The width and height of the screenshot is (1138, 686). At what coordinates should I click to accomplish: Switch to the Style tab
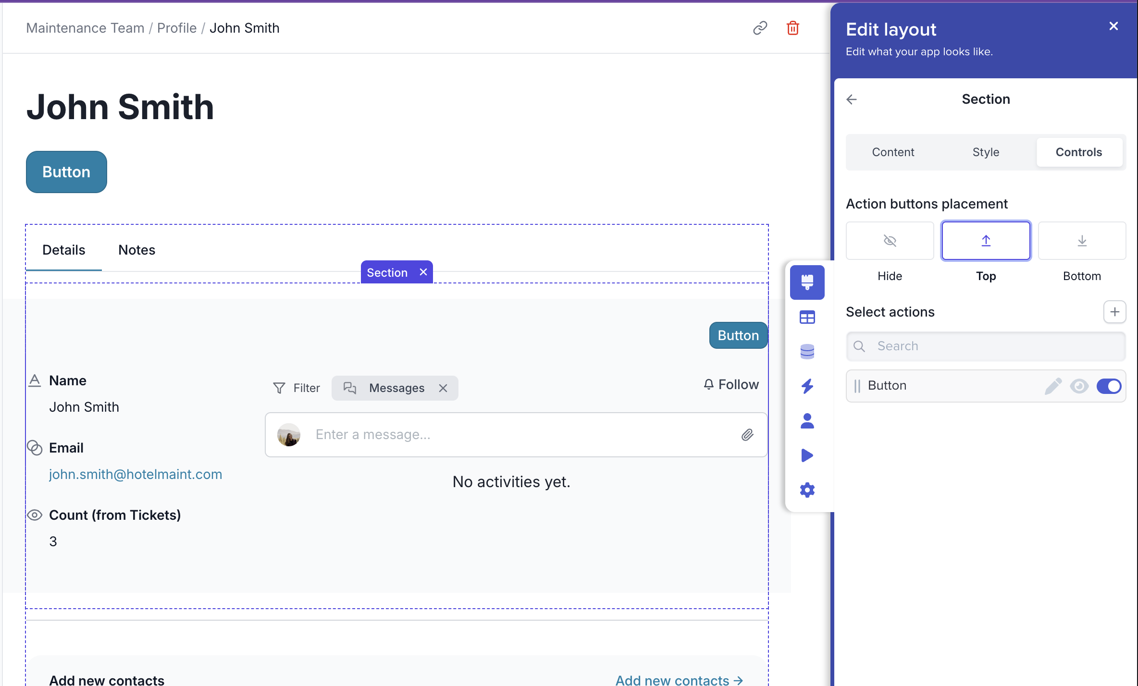point(986,152)
